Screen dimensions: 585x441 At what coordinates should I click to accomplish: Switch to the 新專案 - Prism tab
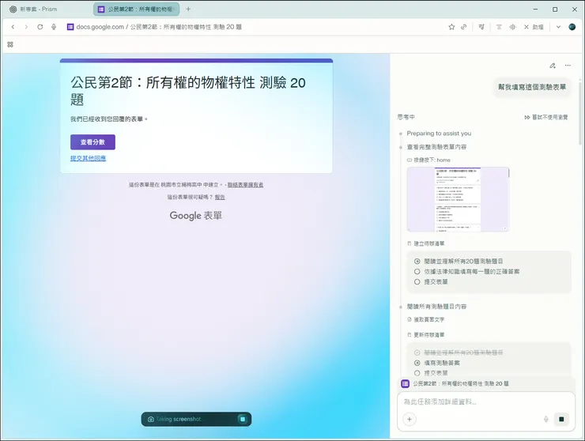[33, 9]
